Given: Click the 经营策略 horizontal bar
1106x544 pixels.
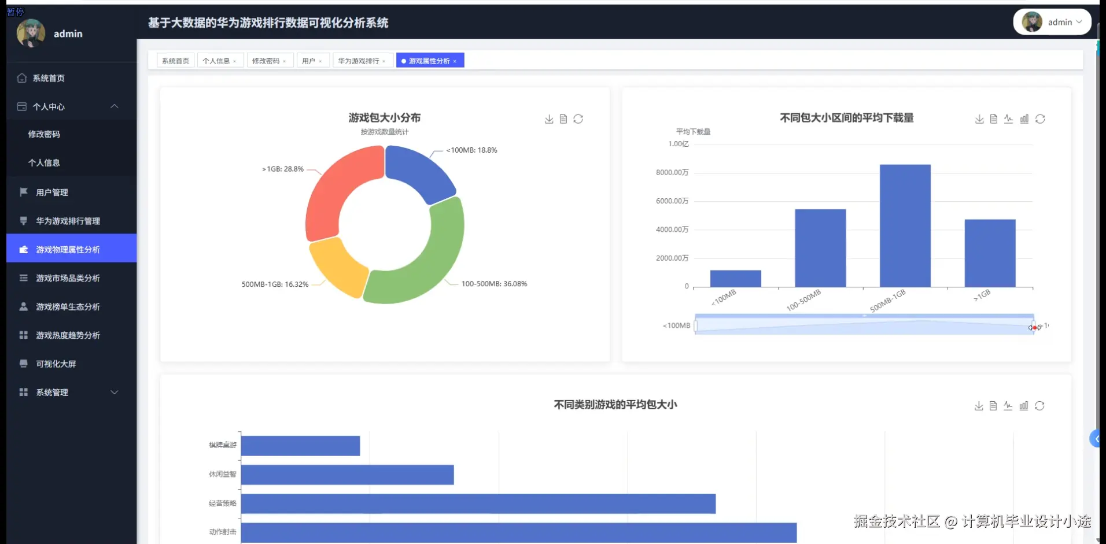Looking at the screenshot, I should (478, 504).
